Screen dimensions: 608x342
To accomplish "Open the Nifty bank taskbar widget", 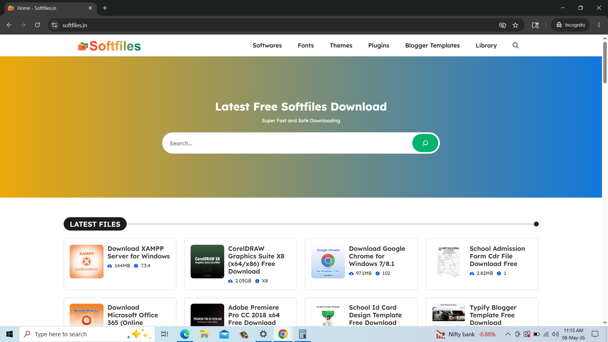I will (465, 334).
